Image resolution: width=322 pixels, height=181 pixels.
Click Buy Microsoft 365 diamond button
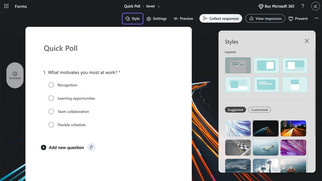pos(276,6)
